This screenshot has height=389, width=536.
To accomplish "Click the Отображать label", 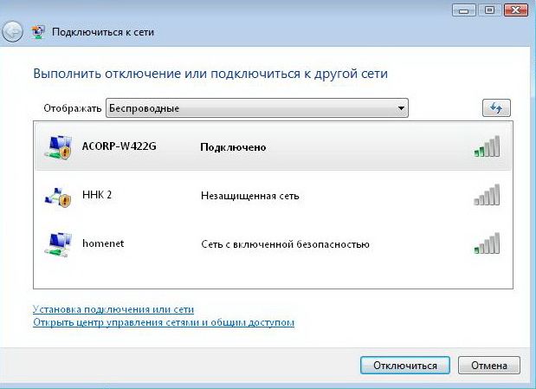I will click(x=73, y=108).
